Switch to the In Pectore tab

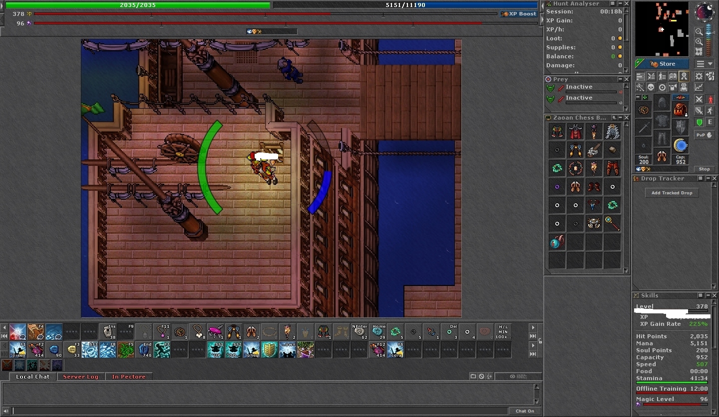click(x=128, y=377)
